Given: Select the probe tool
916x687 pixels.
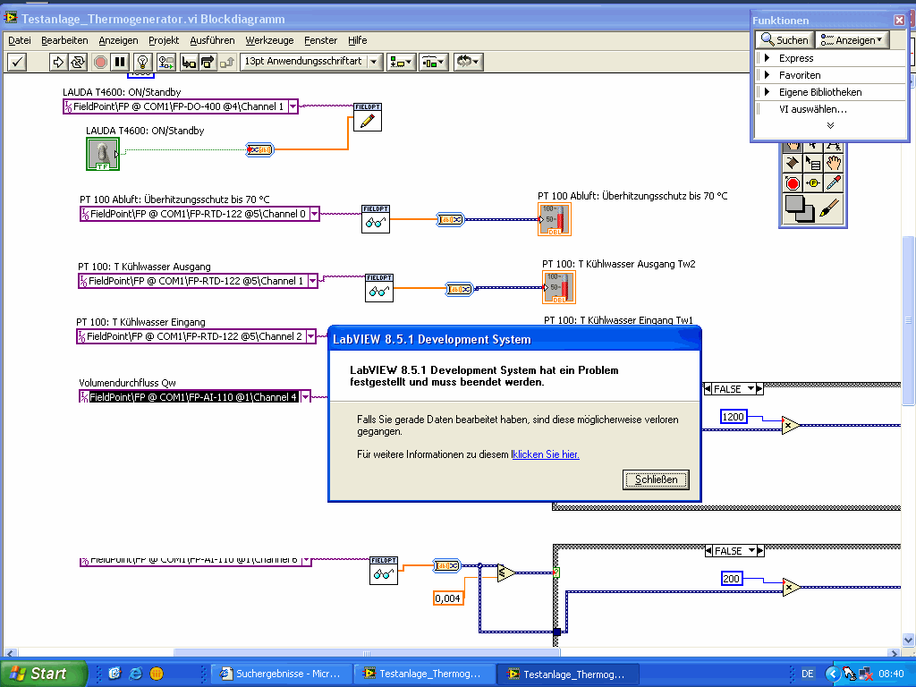Looking at the screenshot, I should (x=812, y=183).
